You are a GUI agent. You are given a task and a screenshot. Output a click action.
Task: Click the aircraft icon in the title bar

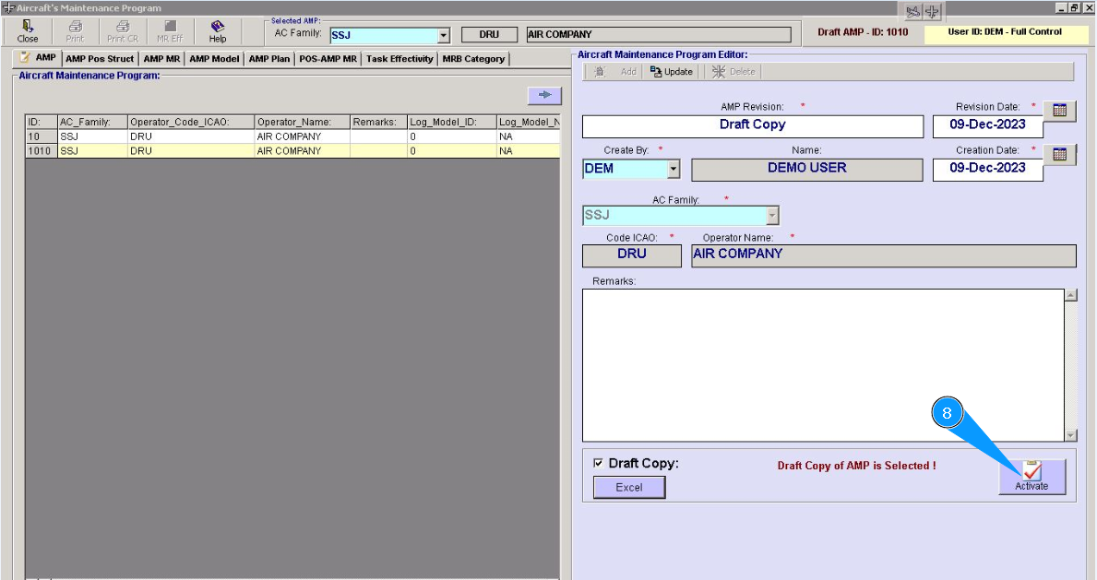coord(932,11)
